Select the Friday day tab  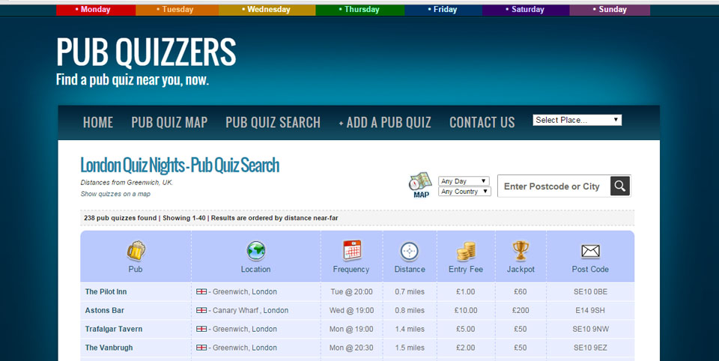443,10
